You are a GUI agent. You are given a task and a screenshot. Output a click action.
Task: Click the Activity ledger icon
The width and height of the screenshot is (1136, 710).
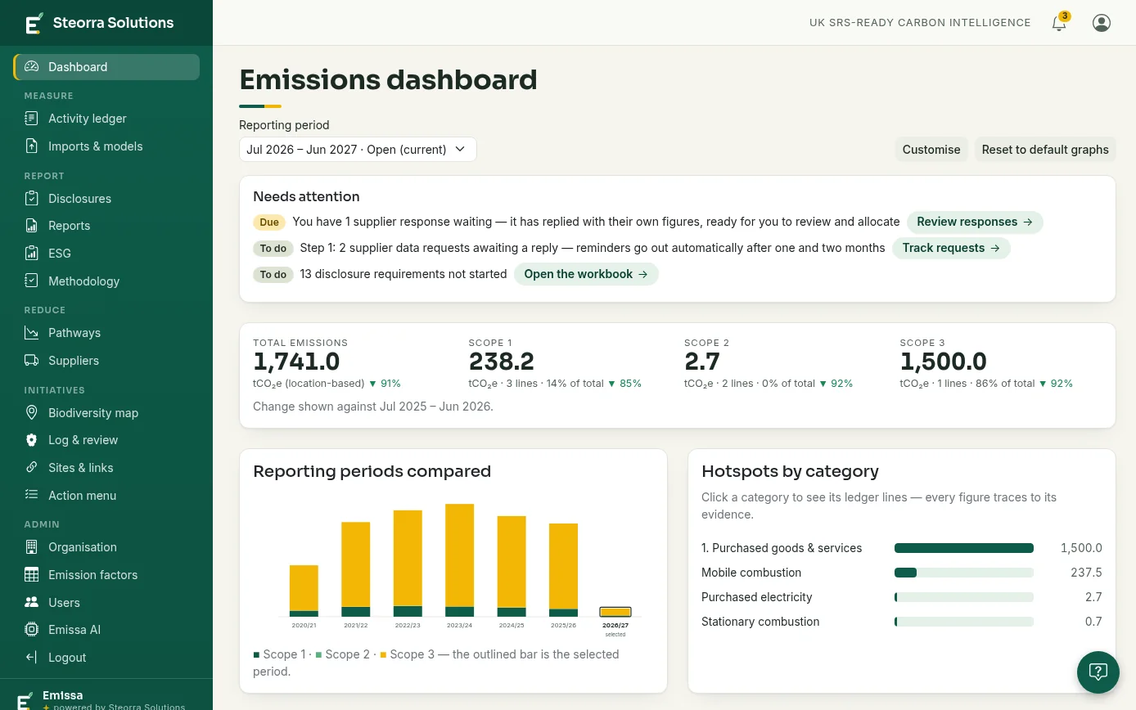coord(32,119)
